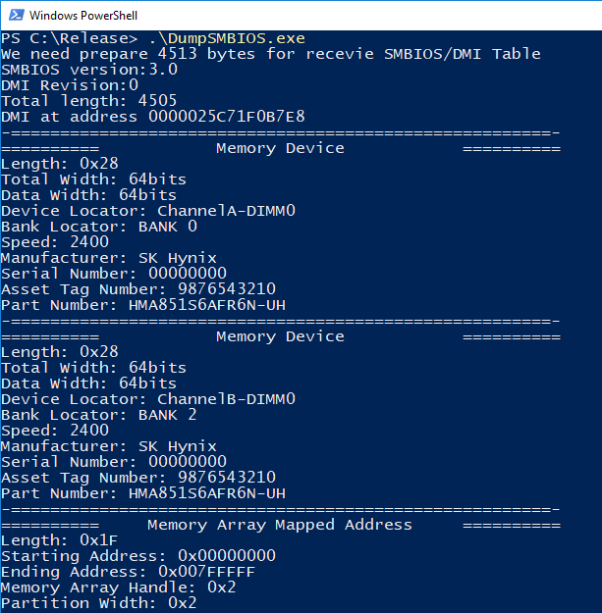Click the .\DumpSMBIOS.exe command text

(x=227, y=38)
